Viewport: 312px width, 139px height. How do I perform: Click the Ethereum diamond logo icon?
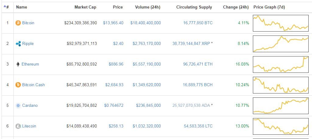pos(18,64)
